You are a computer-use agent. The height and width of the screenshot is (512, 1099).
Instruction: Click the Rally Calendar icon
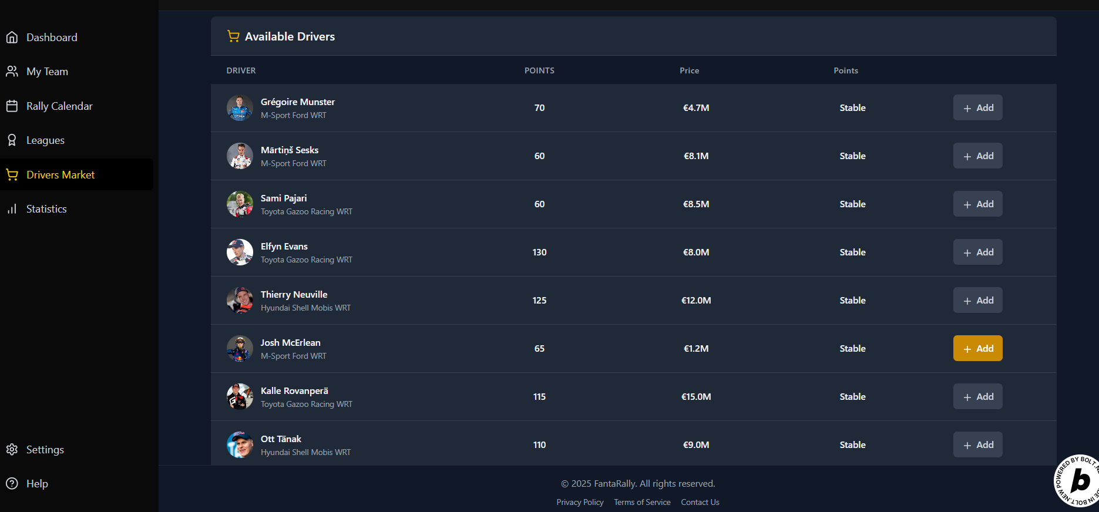[x=12, y=106]
